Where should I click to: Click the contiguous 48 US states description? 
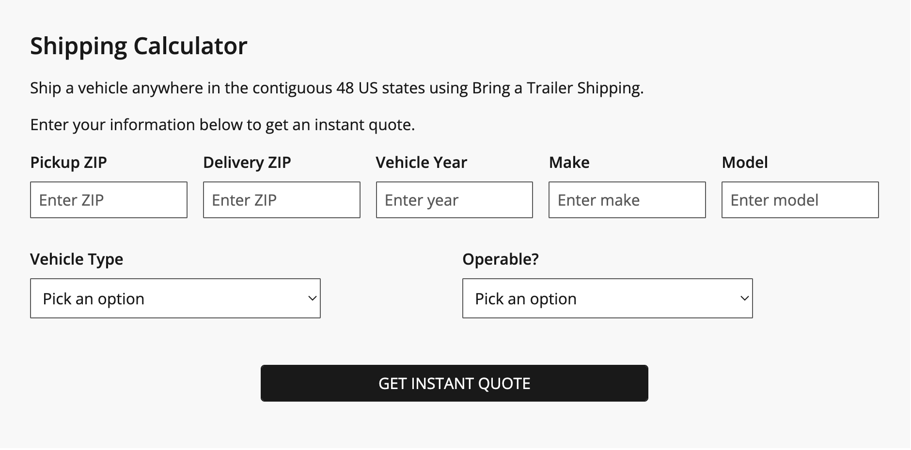tap(337, 88)
